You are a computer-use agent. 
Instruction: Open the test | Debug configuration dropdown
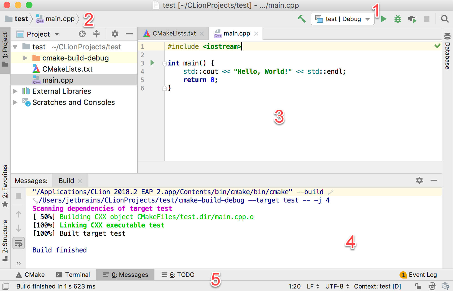point(343,19)
